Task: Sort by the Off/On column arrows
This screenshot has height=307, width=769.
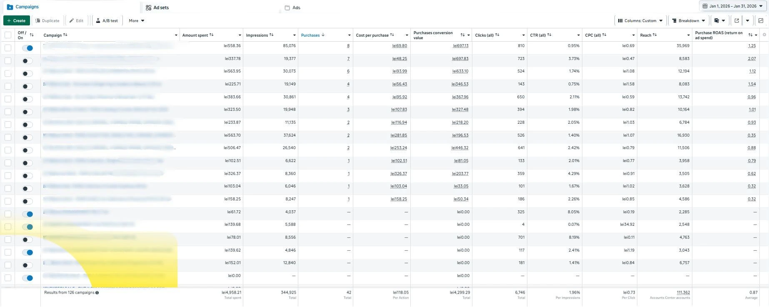Action: [32, 35]
